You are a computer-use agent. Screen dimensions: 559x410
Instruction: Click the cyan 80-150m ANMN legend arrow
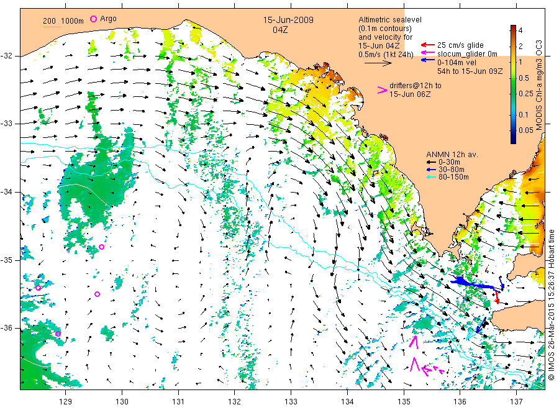[x=432, y=177]
